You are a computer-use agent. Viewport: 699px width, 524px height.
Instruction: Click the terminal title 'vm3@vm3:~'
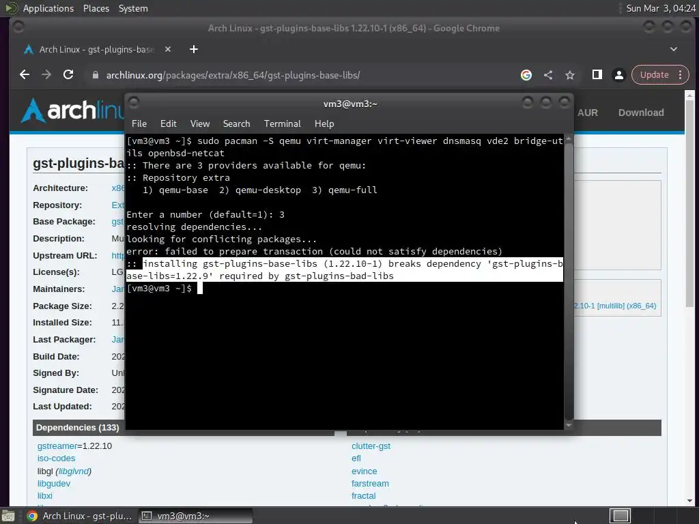point(350,104)
